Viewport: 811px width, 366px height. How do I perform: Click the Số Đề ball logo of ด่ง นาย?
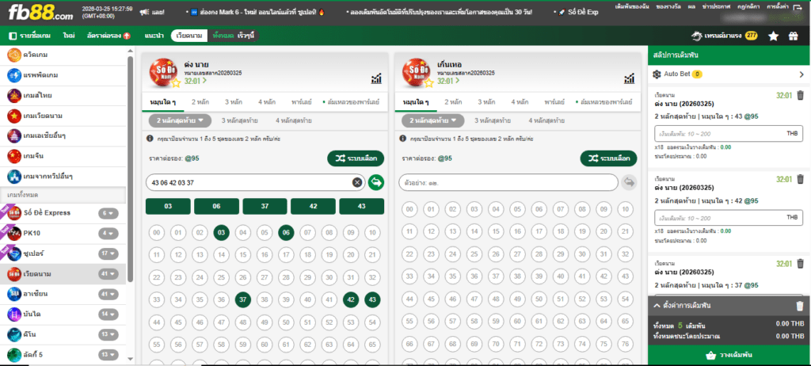[x=164, y=72]
